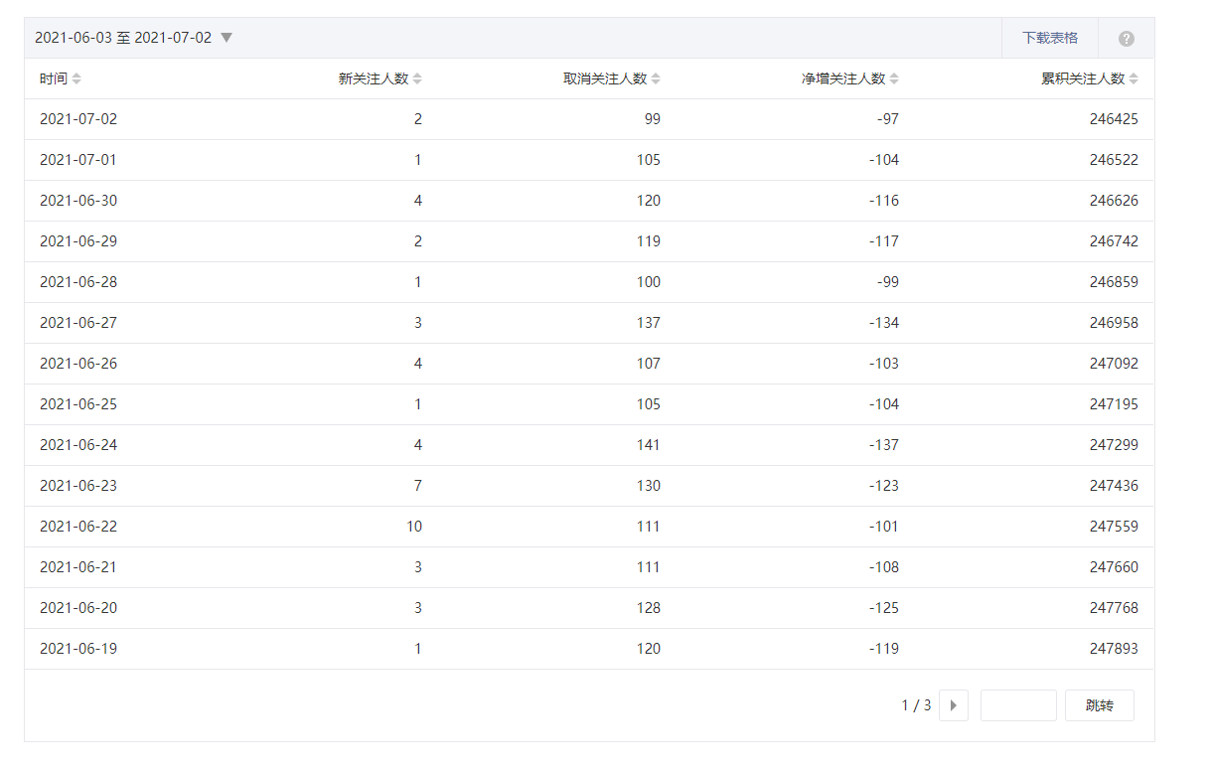
Task: Sort by 新关注人数 using sort icon
Action: coord(417,79)
